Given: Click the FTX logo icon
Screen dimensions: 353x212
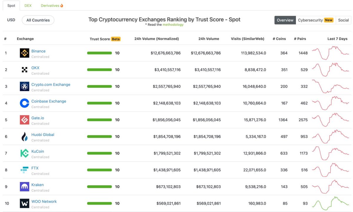Looking at the screenshot, I should (24, 170).
